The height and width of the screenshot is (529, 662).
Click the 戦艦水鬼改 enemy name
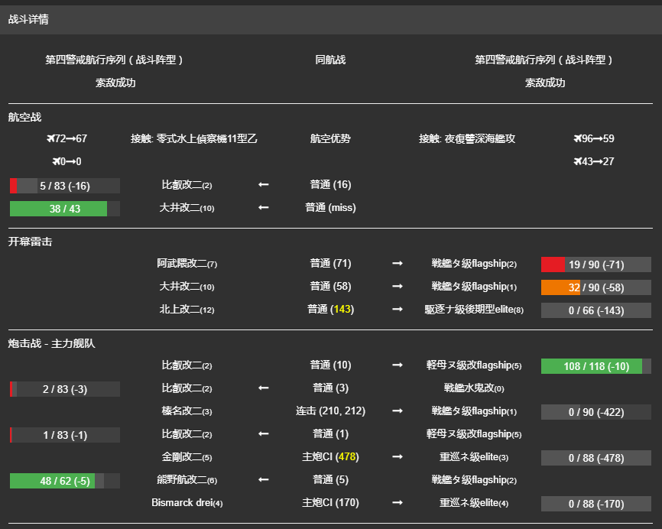472,388
